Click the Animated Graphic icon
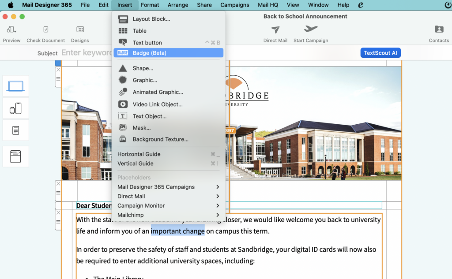The height and width of the screenshot is (279, 452). pos(123,92)
